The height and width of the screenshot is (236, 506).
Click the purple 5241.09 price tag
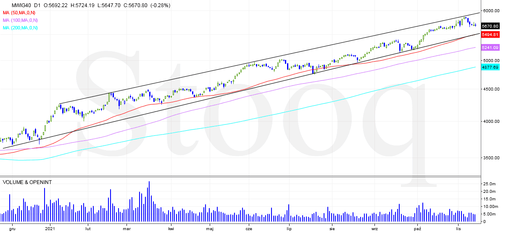[490, 48]
